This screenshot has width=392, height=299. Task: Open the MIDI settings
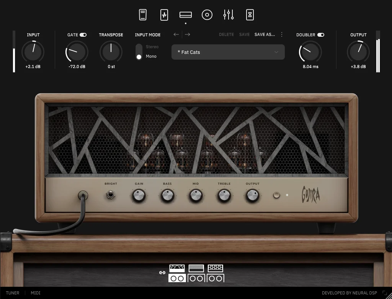(x=36, y=293)
